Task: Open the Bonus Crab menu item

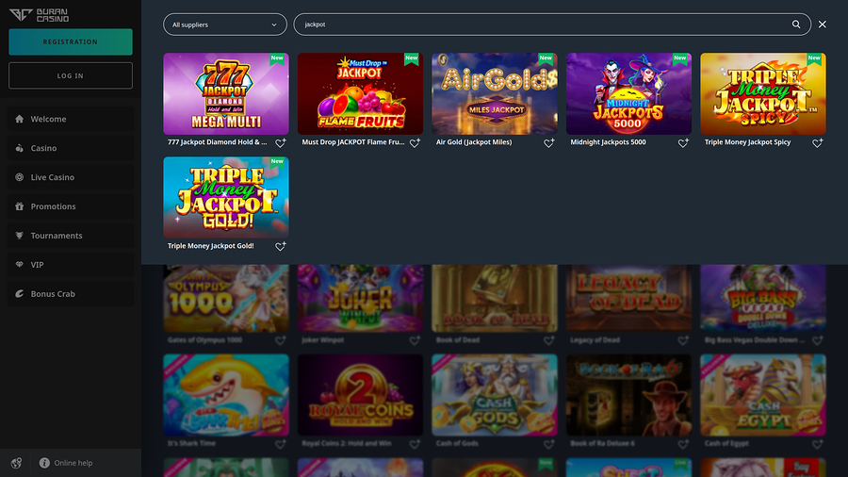Action: pyautogui.click(x=71, y=294)
